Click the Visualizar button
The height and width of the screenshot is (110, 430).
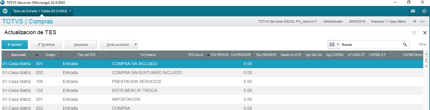coord(81,45)
